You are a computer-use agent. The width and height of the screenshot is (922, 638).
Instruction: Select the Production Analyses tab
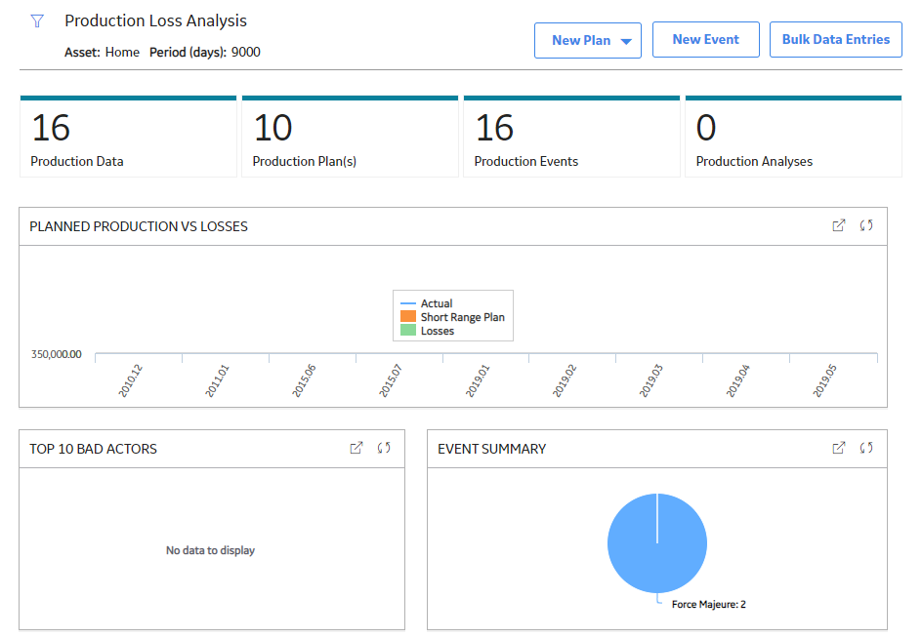coord(793,137)
